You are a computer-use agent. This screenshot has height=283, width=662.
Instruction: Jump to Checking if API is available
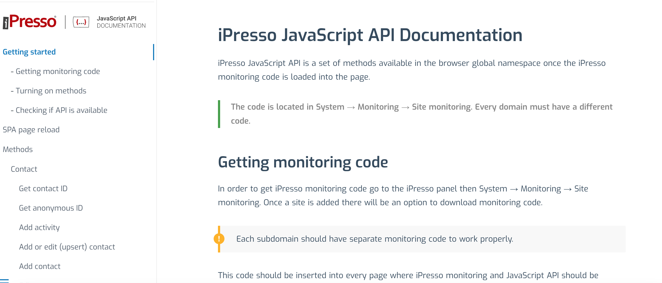pyautogui.click(x=59, y=110)
